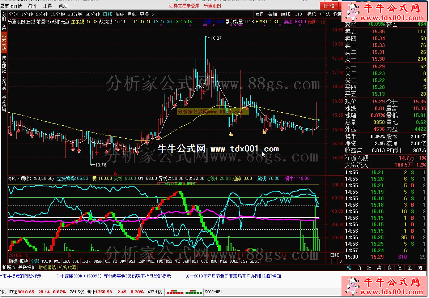Switch sub-chart to KDJ indicator
429x298 pixels.
195,261
